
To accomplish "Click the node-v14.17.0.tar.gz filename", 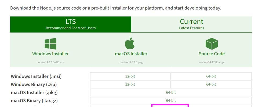I will (x=212, y=62).
